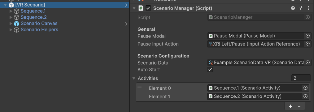Click the Element 0 Sequence.1 field

(x=255, y=88)
